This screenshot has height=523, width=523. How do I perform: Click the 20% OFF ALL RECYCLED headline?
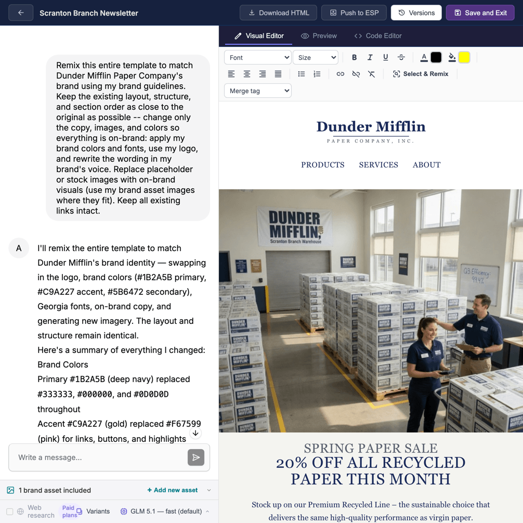point(371,470)
